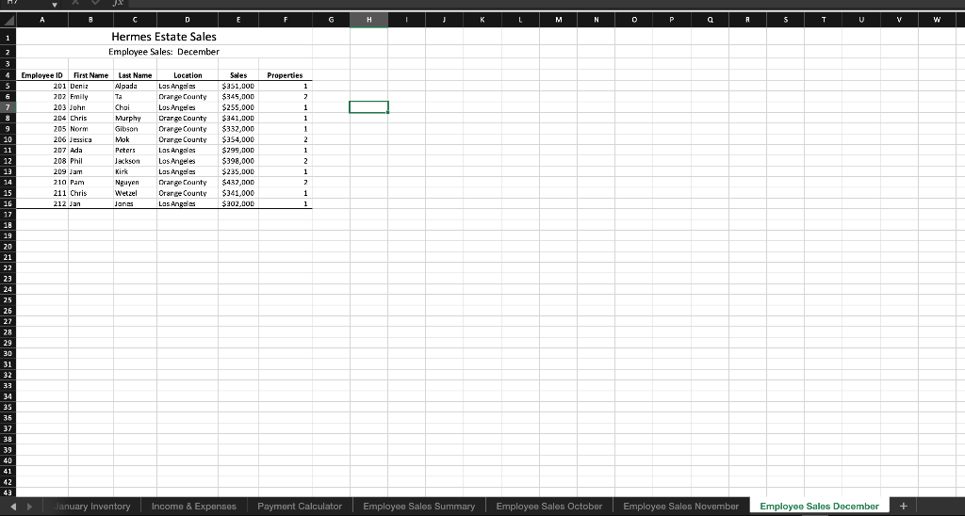Select row 7 header
This screenshot has width=965, height=516.
(8, 107)
